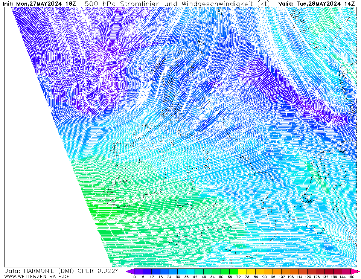Screen dimensions: 361x279
Task: Select the red 126–132 kt legend swatch
Action: [320, 271]
